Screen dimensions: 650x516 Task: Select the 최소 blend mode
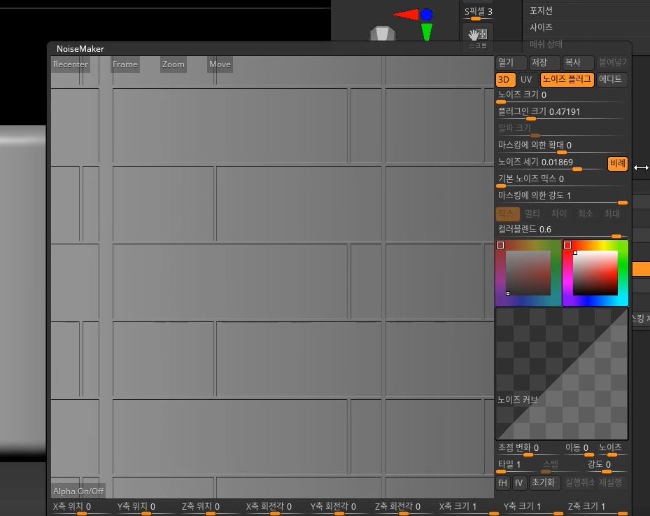[586, 214]
